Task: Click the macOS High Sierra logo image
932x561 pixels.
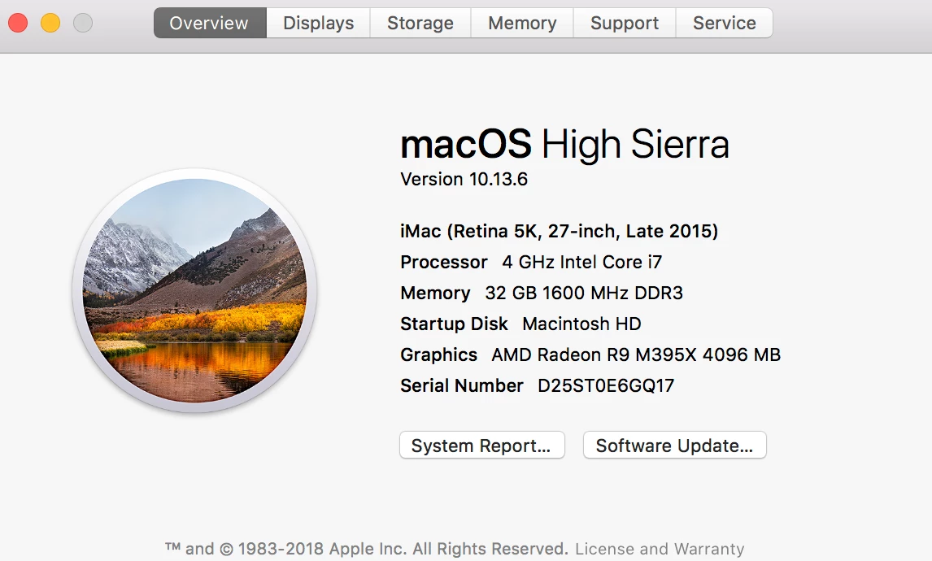Action: coord(194,290)
